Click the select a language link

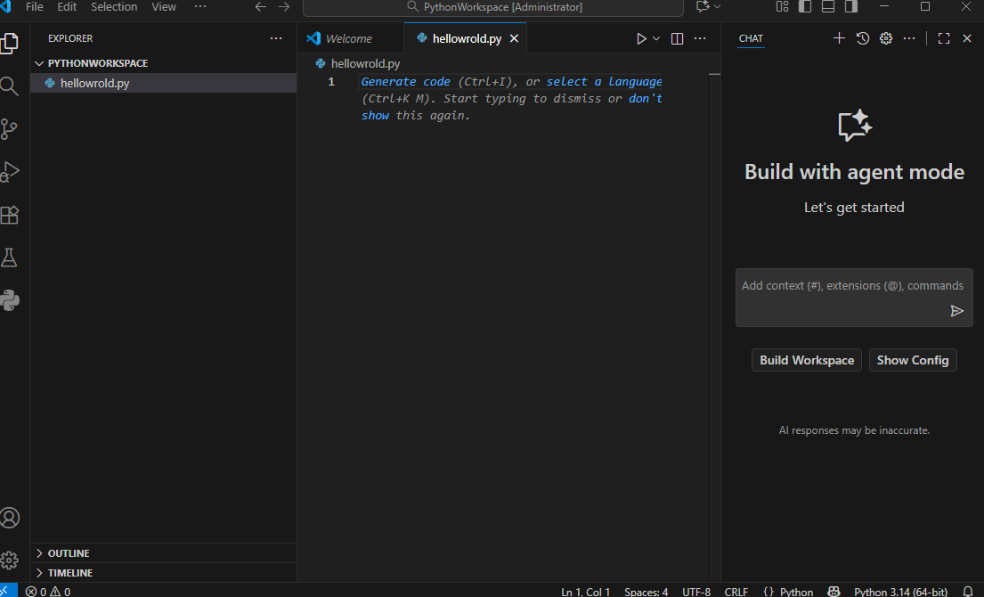point(605,82)
